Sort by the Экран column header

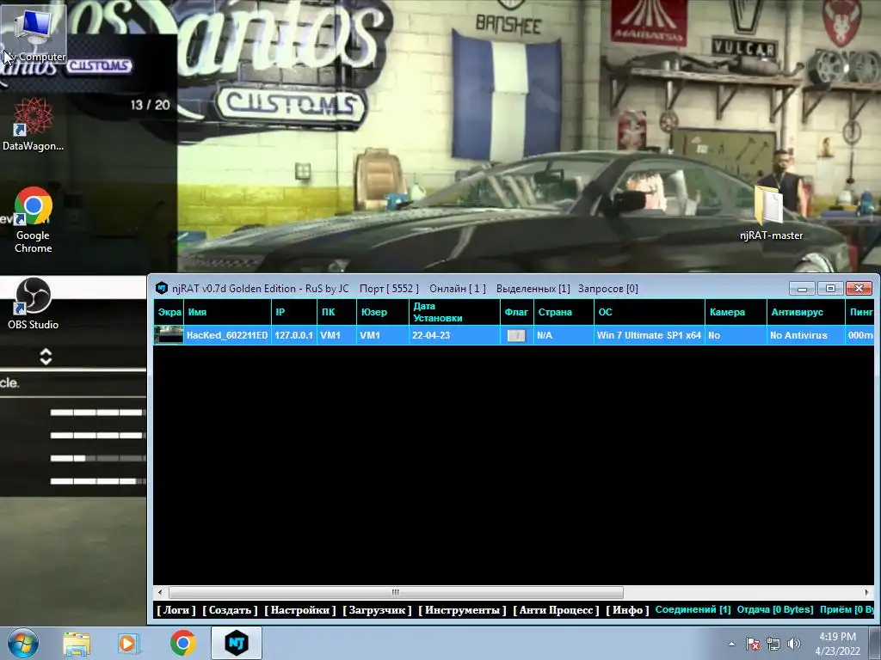[x=169, y=312]
